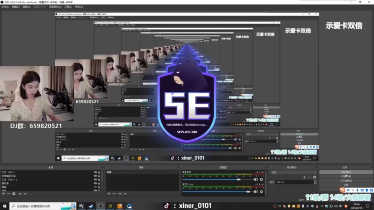Screen dimensions: 374x210
Task: Decrease transition duration with down stepper
Action: pos(315,183)
